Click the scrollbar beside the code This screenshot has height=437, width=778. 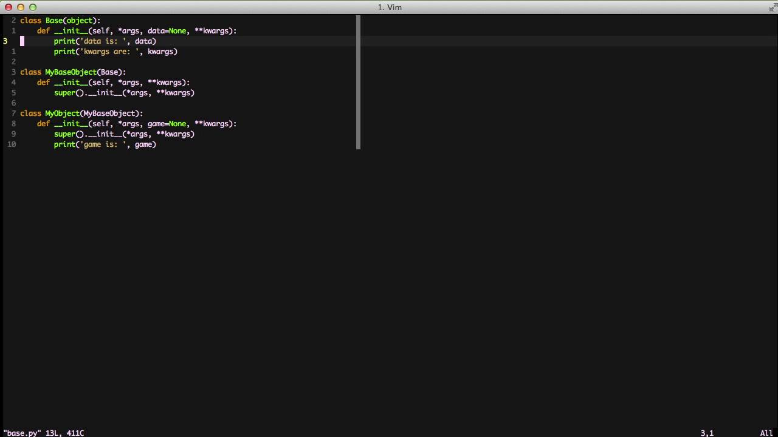359,82
